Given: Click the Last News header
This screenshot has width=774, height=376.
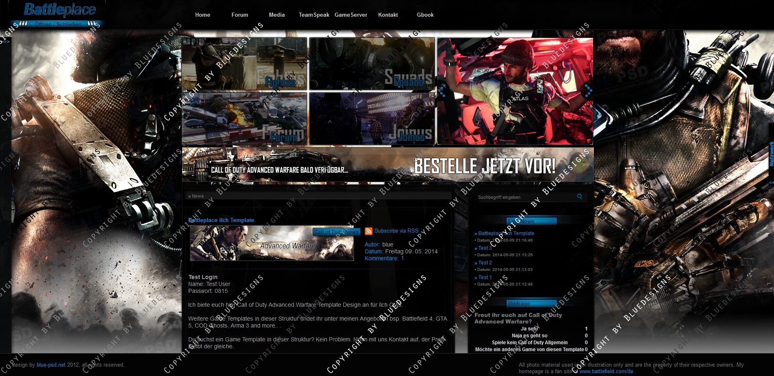Looking at the screenshot, I should pyautogui.click(x=532, y=221).
